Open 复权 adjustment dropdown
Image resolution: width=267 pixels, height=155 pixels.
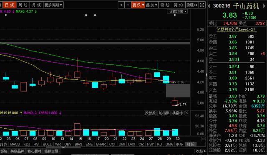[138, 5]
